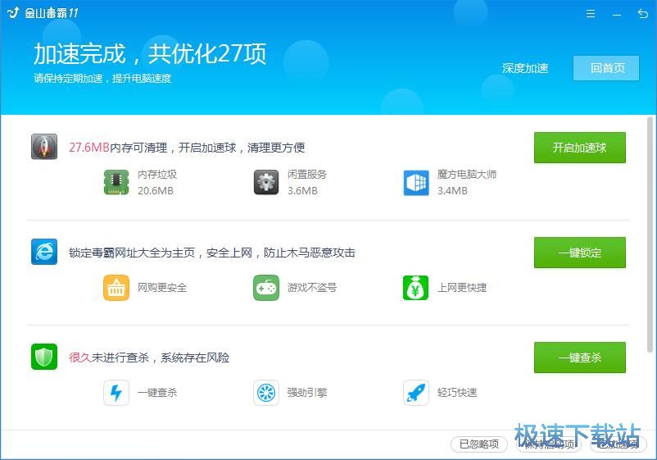Click the vertical scrollbar thumb
Viewport: 657px width, 460px height.
coord(650,235)
